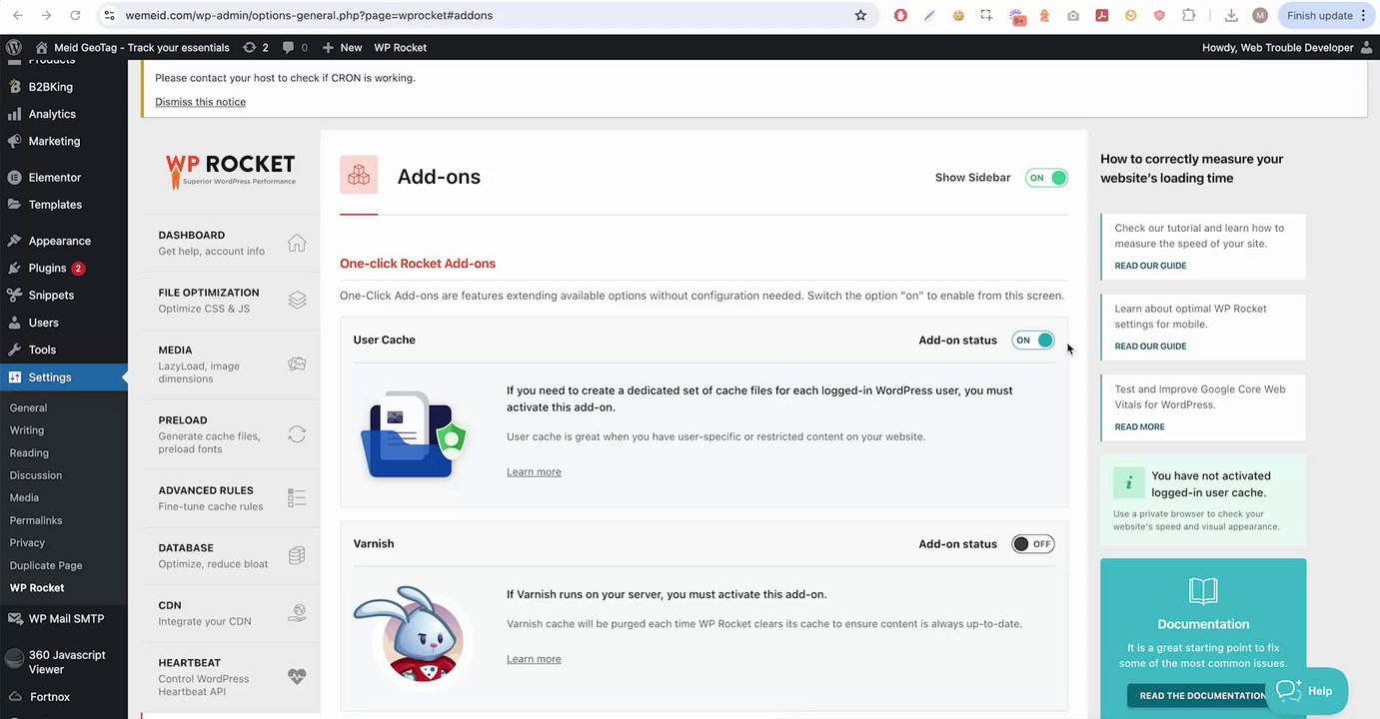Open the Dashboard tab in WP Rocket
1380x719 pixels.
231,243
